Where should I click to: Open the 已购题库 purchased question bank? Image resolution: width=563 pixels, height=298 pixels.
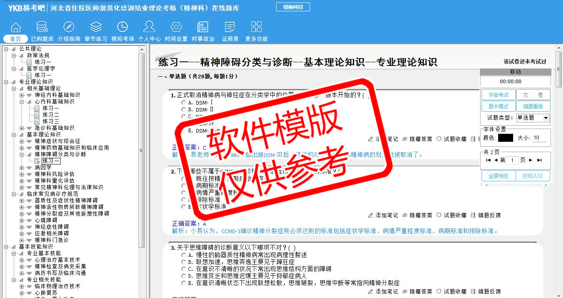pyautogui.click(x=42, y=27)
